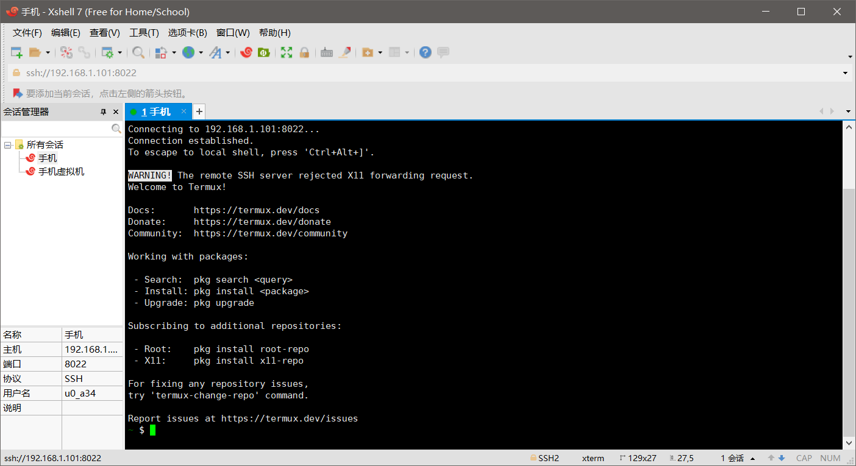Viewport: 856px width, 466px height.
Task: Open the folder (Open session) toolbar icon
Action: point(35,52)
